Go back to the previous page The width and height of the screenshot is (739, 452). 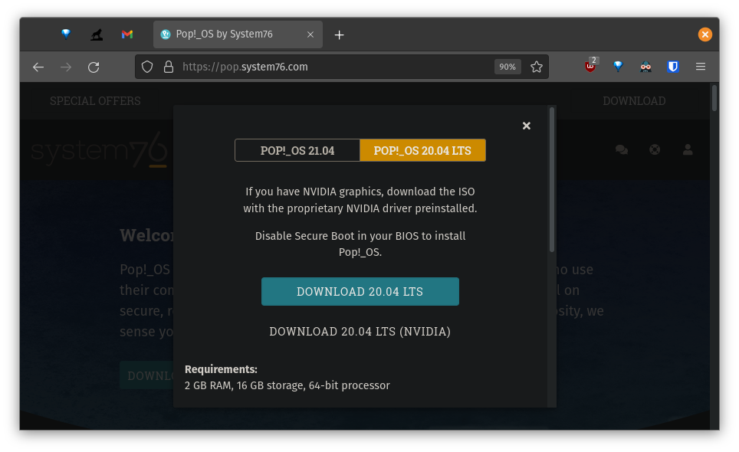point(38,67)
